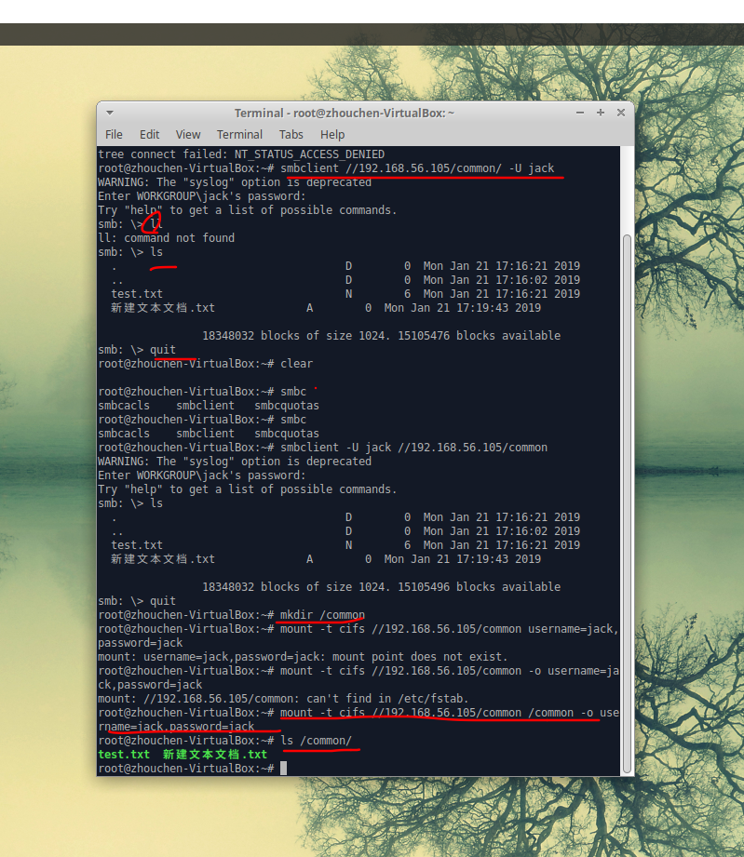This screenshot has width=744, height=857.
Task: Click "can't find in /etc/fstab" error line
Action: [x=283, y=699]
